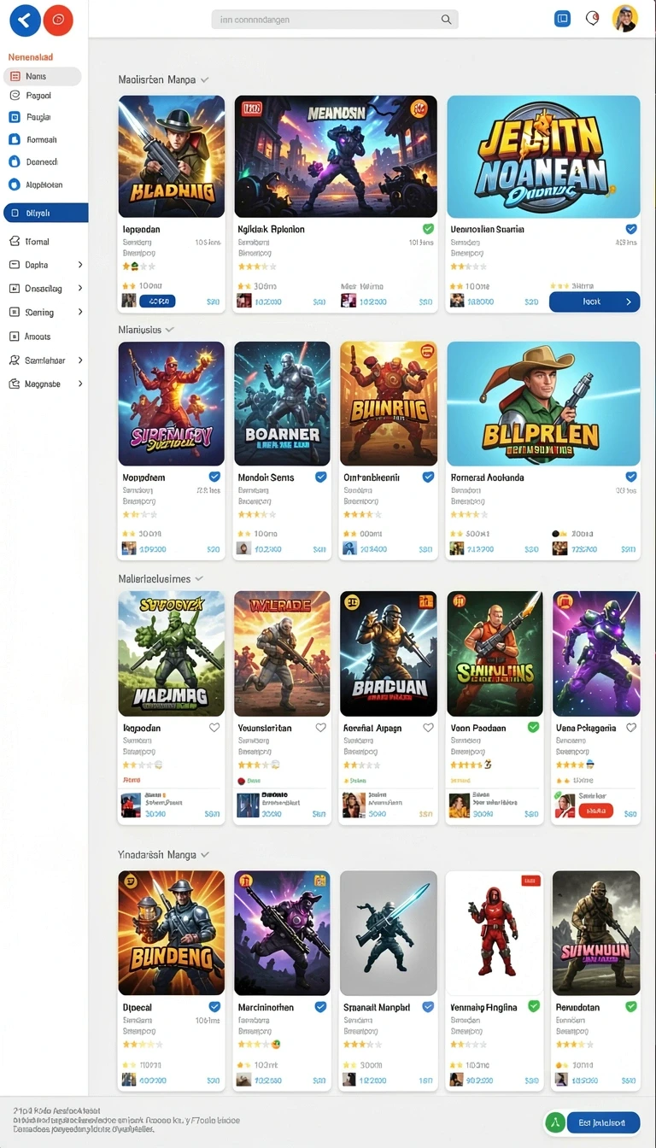The height and width of the screenshot is (1148, 656).
Task: Open the blue square icon in header
Action: point(562,19)
